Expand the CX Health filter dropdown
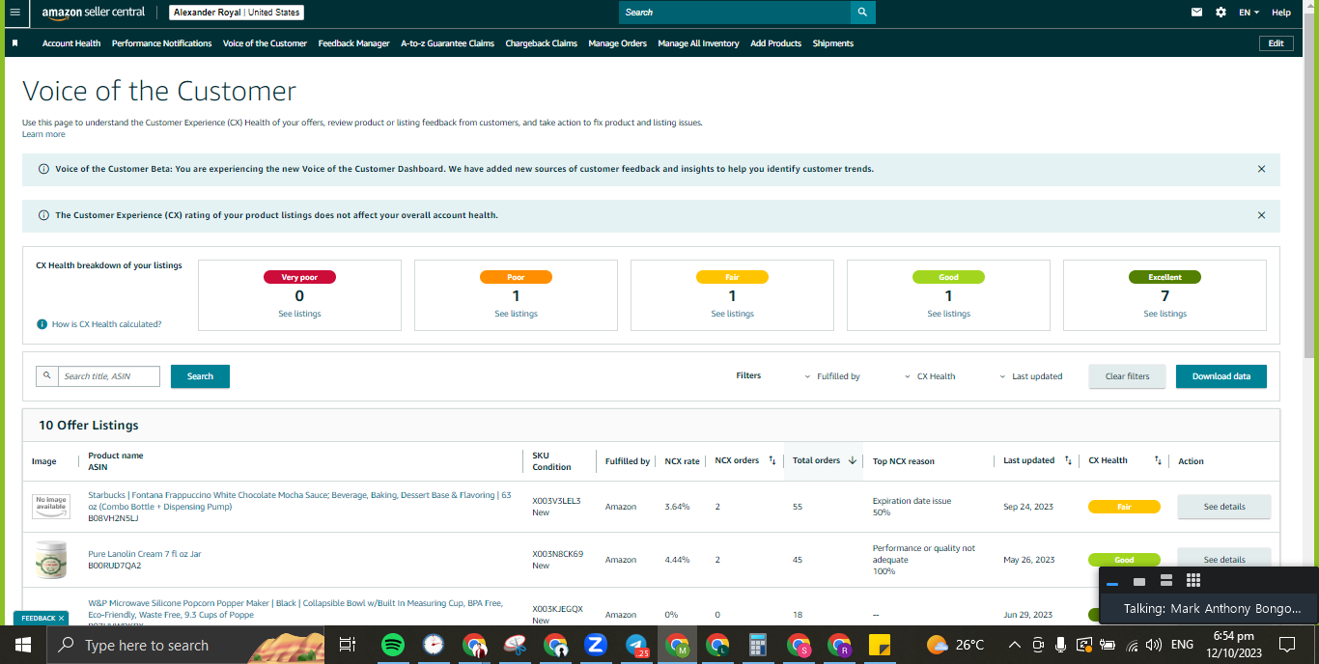Image resolution: width=1319 pixels, height=664 pixels. (930, 376)
